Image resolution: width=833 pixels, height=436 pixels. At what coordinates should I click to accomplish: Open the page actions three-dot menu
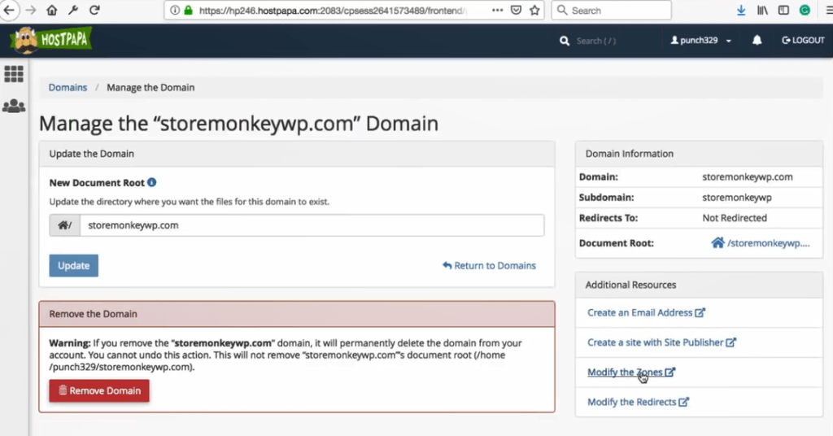click(497, 10)
